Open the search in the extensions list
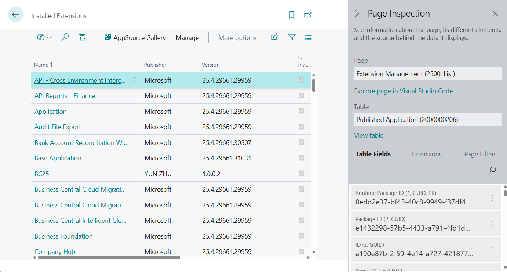This screenshot has width=507, height=272. pos(65,37)
